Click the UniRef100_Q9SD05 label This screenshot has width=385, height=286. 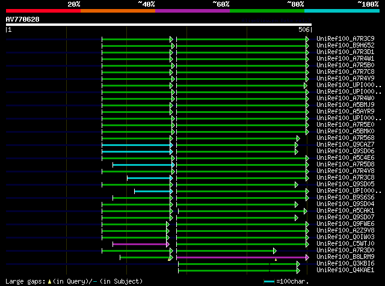pyautogui.click(x=345, y=184)
